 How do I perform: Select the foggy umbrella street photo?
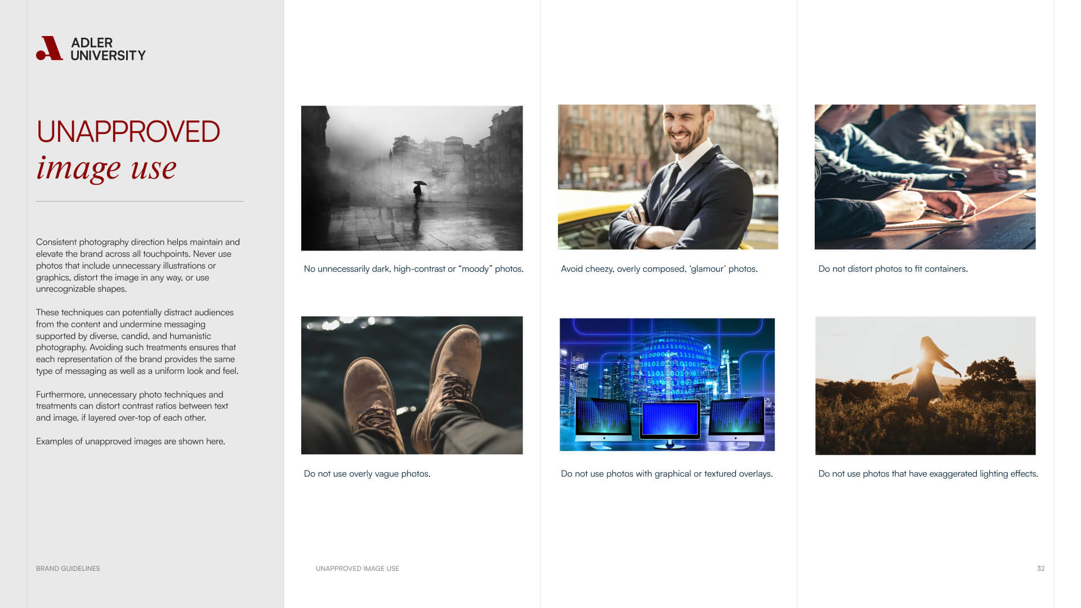click(412, 178)
